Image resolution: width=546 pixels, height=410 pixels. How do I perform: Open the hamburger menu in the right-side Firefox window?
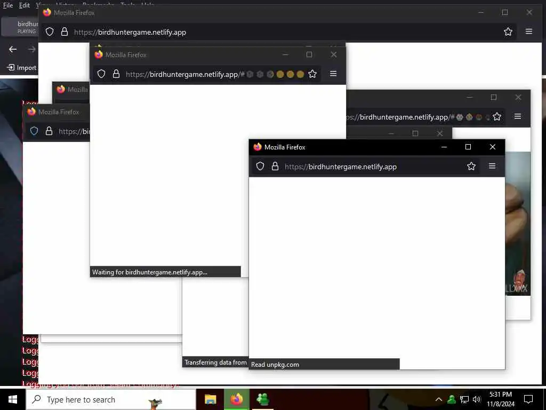coord(518,116)
